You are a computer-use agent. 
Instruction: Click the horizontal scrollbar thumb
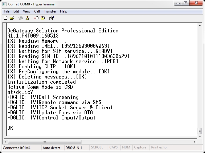45,142
